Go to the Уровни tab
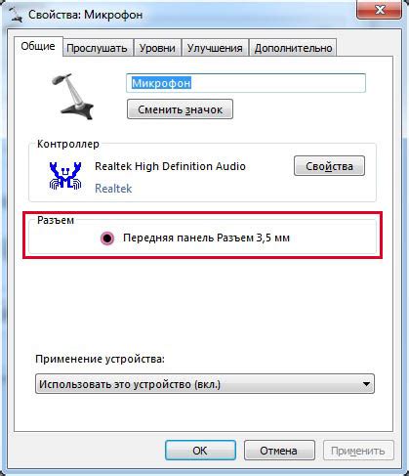 [x=157, y=48]
